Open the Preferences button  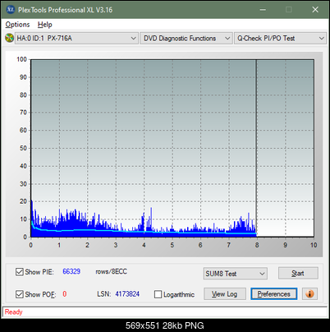pos(274,294)
